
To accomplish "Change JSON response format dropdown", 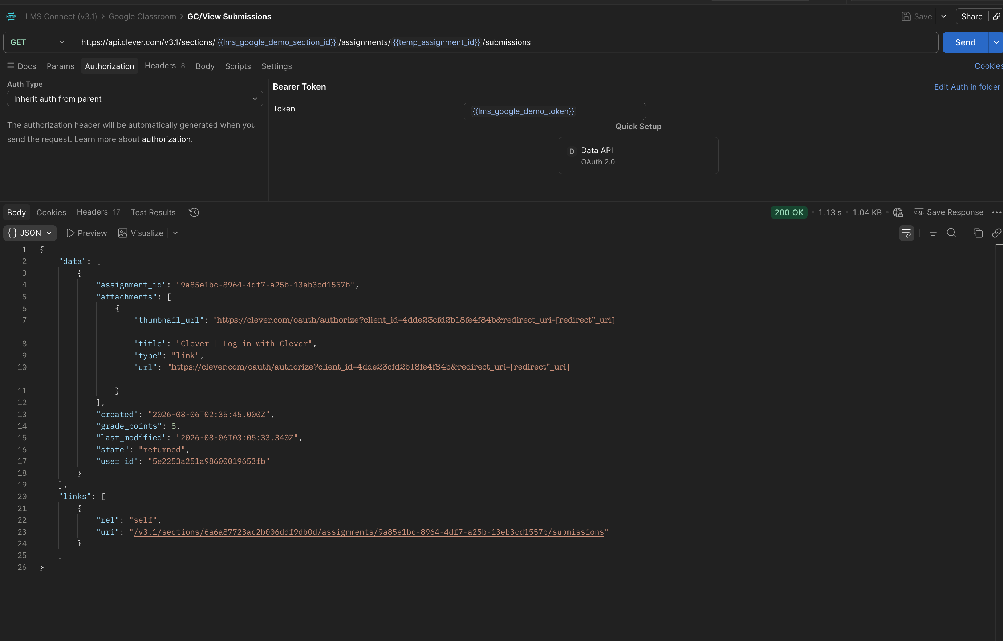I will 30,233.
